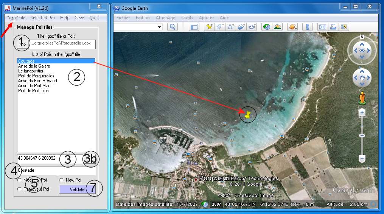Screen dimensions: 384x214
Task: Open the Outils menu in Google Earth
Action: pyautogui.click(x=187, y=18)
